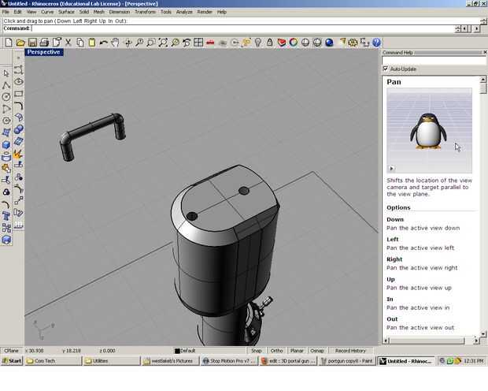Uncheck the Auto-Update checkbox
This screenshot has height=391, width=488.
(386, 69)
